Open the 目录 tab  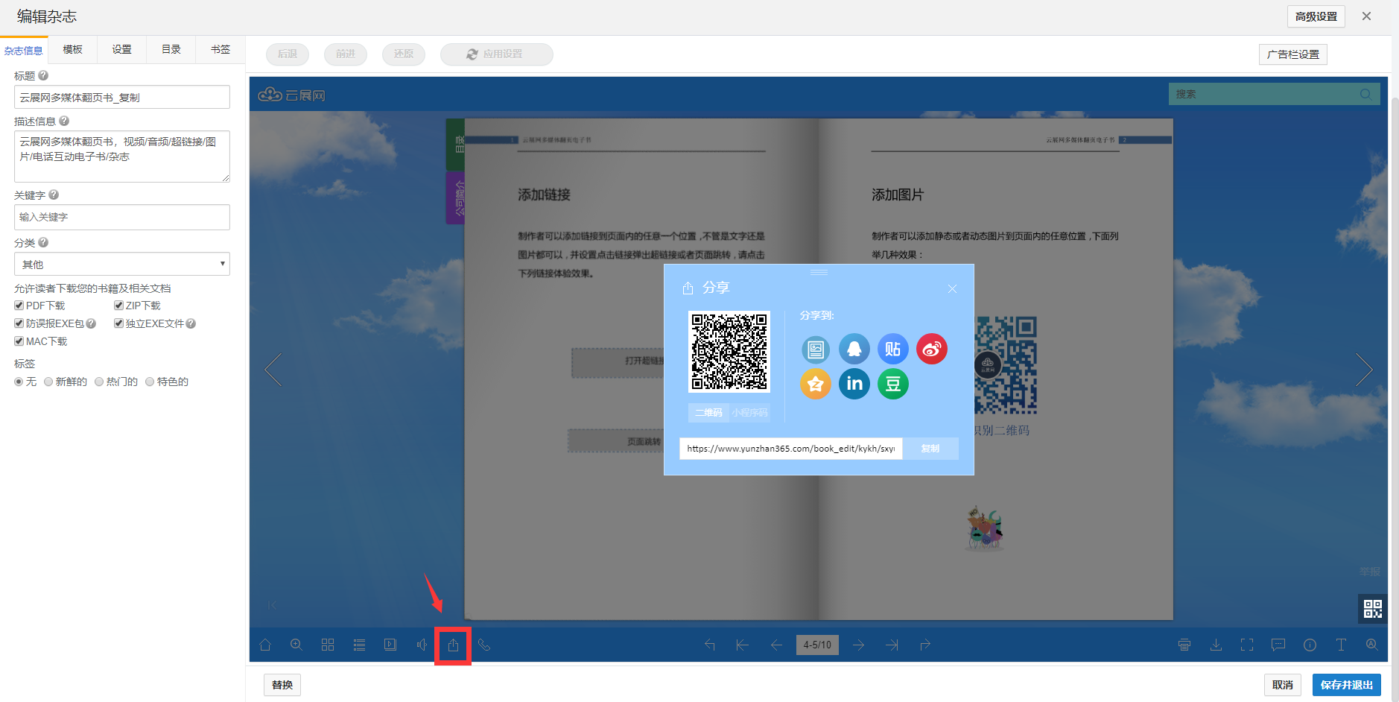171,49
